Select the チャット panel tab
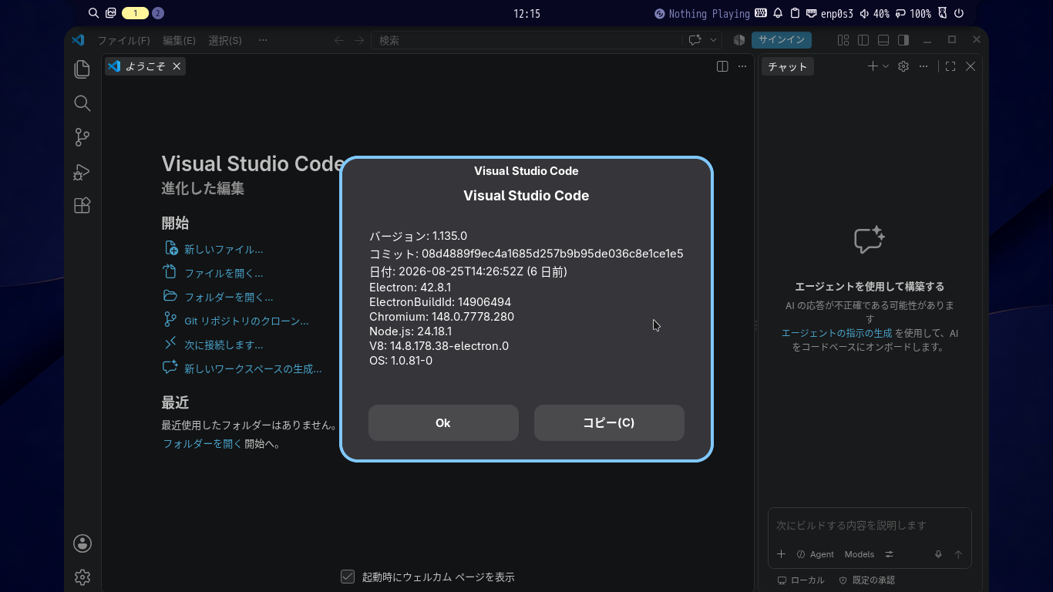The image size is (1053, 592). pos(788,66)
